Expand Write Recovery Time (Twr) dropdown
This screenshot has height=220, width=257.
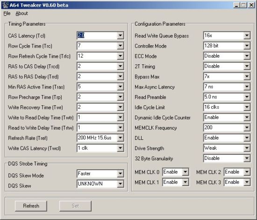tap(120, 107)
